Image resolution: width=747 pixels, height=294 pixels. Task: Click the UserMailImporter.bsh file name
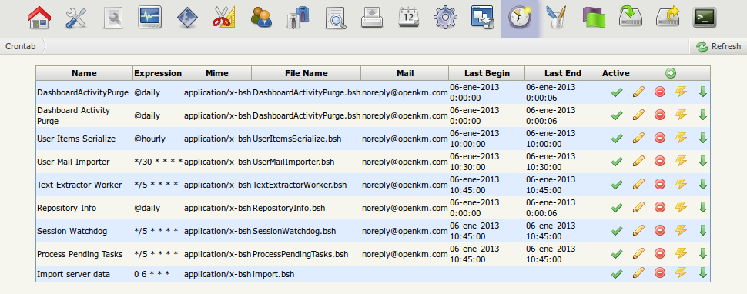293,162
